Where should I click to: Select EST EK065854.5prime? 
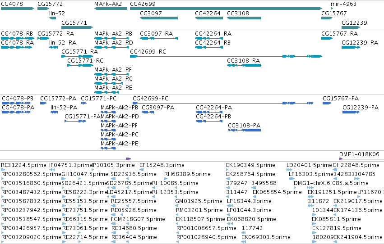277,193
